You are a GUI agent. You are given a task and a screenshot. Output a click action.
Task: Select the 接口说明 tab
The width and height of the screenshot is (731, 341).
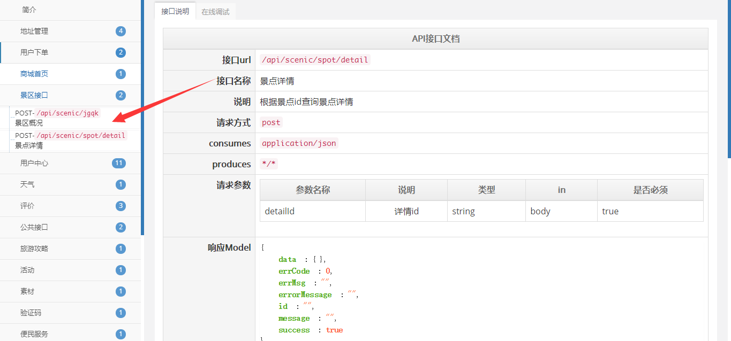point(175,11)
